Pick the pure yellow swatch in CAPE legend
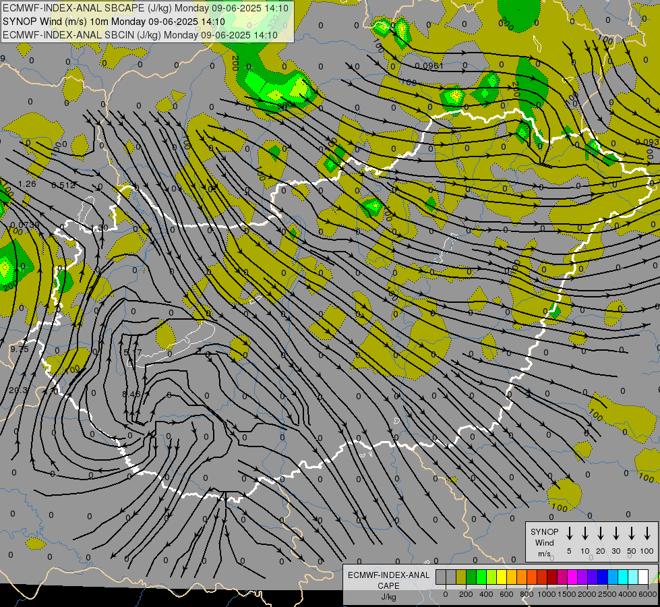This screenshot has width=660, height=607. [502, 577]
